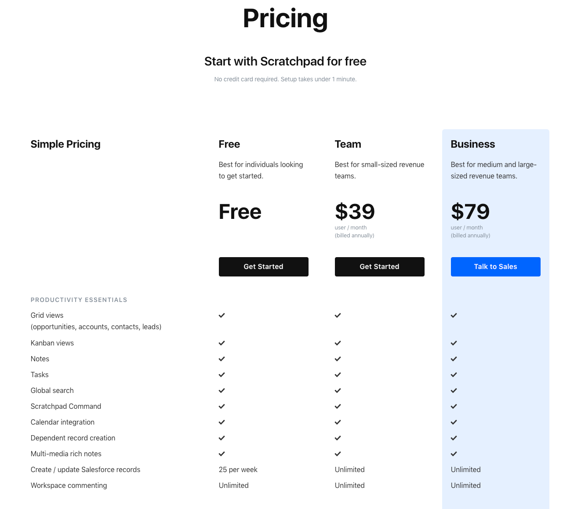Click the $39 price label

355,211
